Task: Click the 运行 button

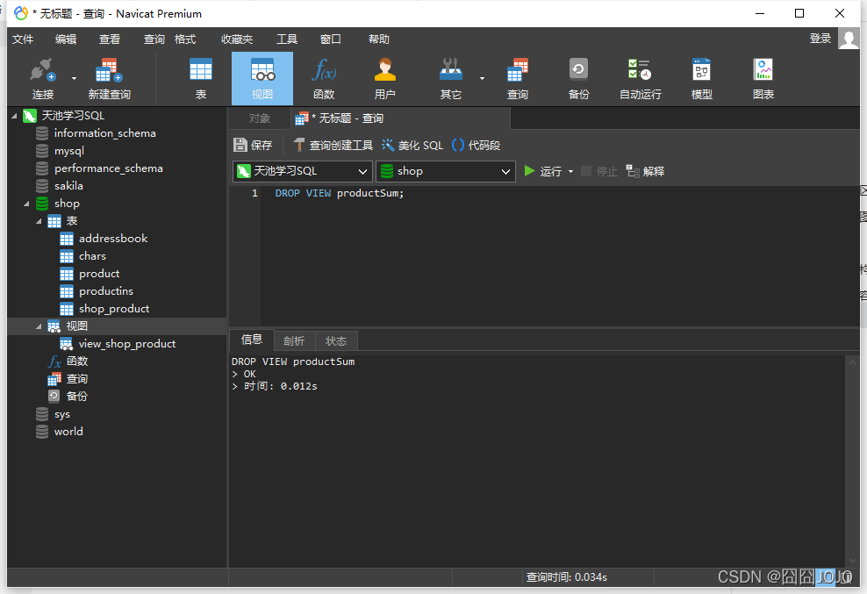Action: pyautogui.click(x=542, y=171)
